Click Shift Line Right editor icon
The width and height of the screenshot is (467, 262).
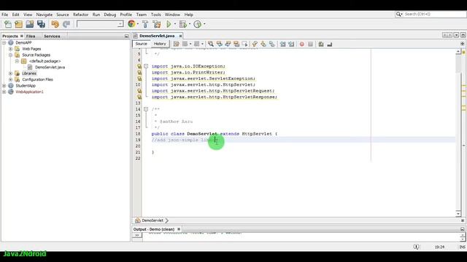click(291, 44)
